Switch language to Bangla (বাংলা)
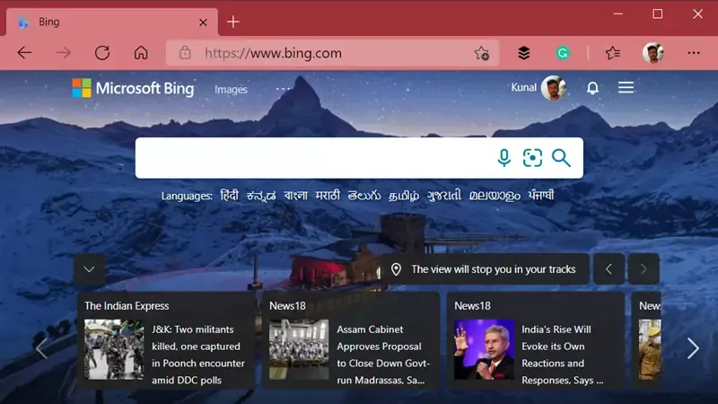The width and height of the screenshot is (718, 404). (295, 196)
